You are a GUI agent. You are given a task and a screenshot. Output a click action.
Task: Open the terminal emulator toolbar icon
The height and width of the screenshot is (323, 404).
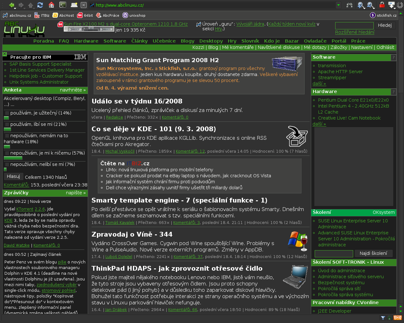63,5
